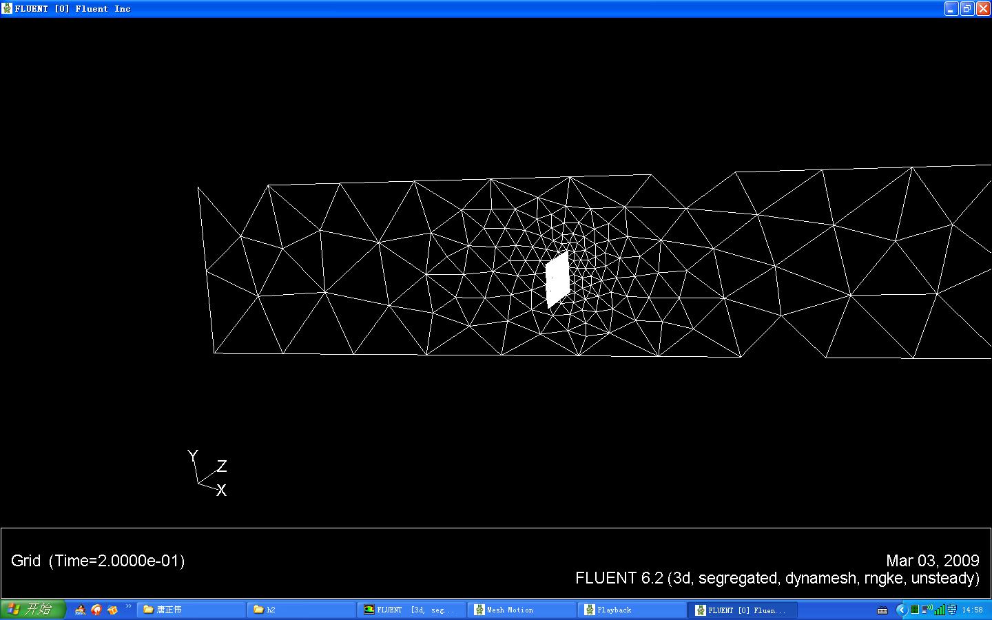The image size is (992, 620).
Task: Open FLUENT [3d, seg... console taskbar button
Action: pos(411,610)
